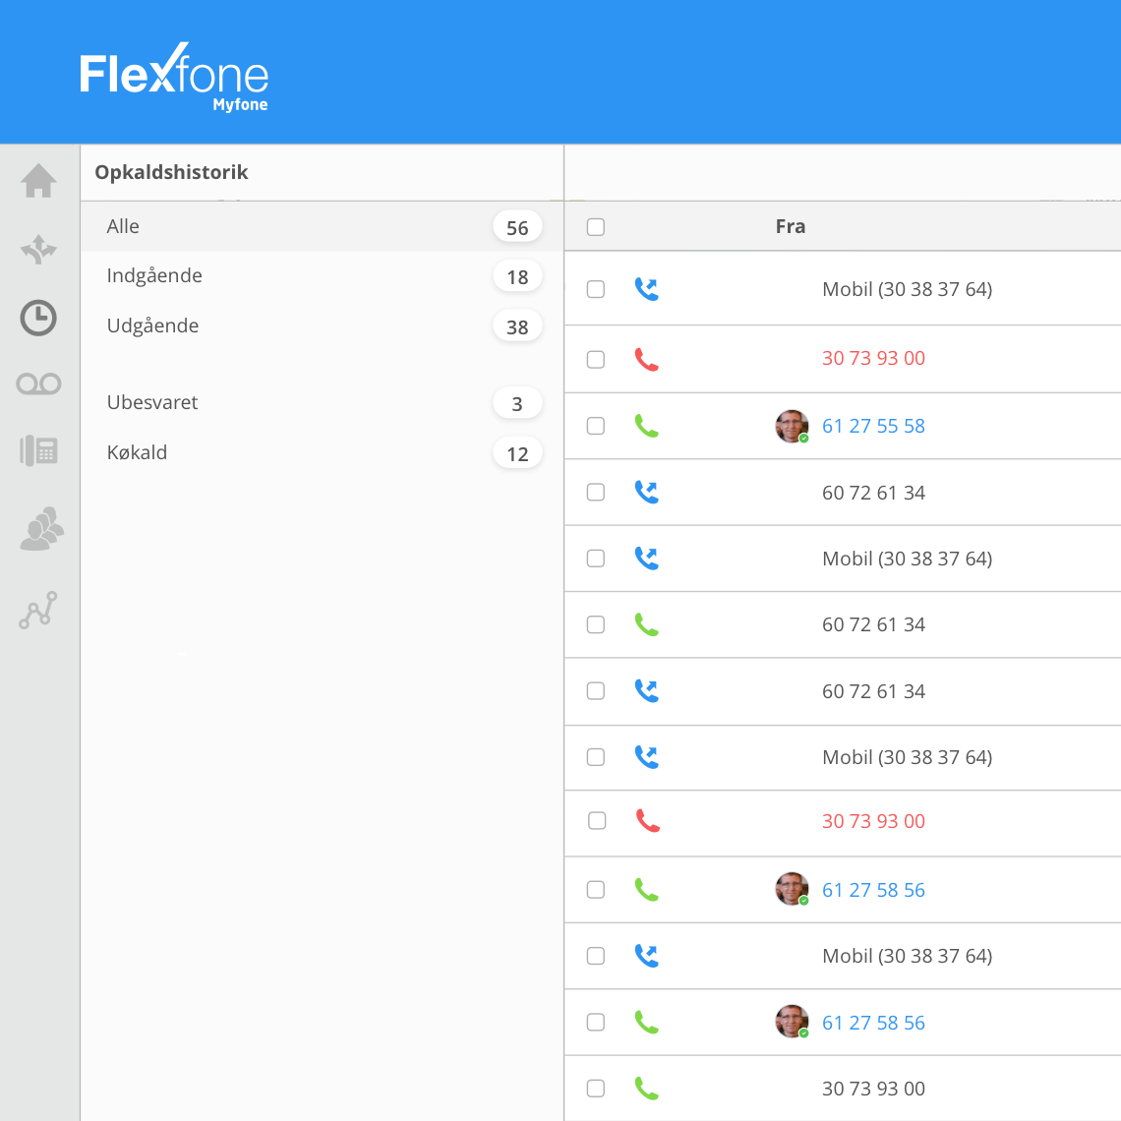The width and height of the screenshot is (1121, 1121).
Task: Open the contacts people icon
Action: pyautogui.click(x=41, y=528)
